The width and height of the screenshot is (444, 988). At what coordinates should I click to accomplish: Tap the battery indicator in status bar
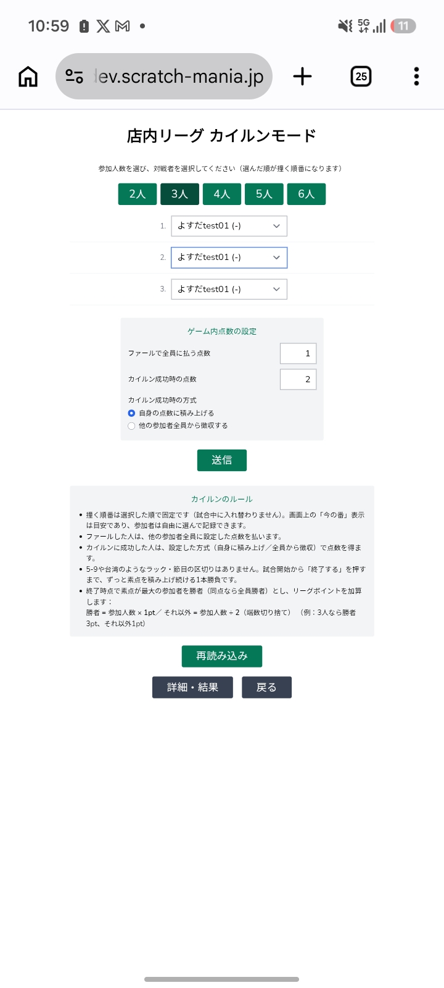pyautogui.click(x=403, y=26)
